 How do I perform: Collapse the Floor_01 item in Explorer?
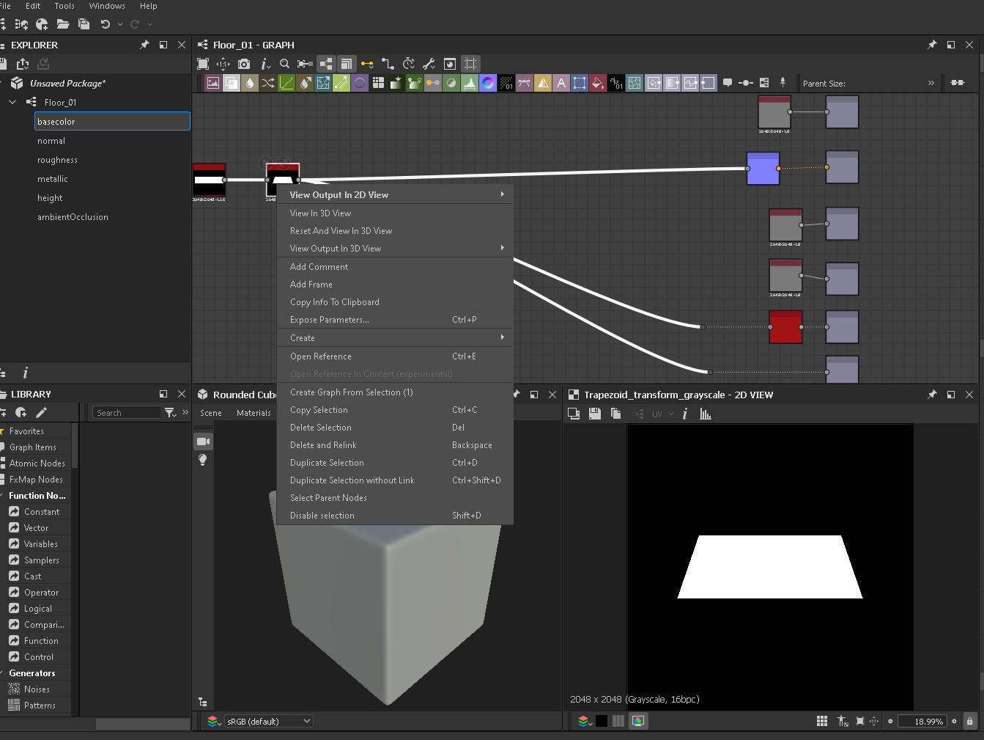pos(13,102)
